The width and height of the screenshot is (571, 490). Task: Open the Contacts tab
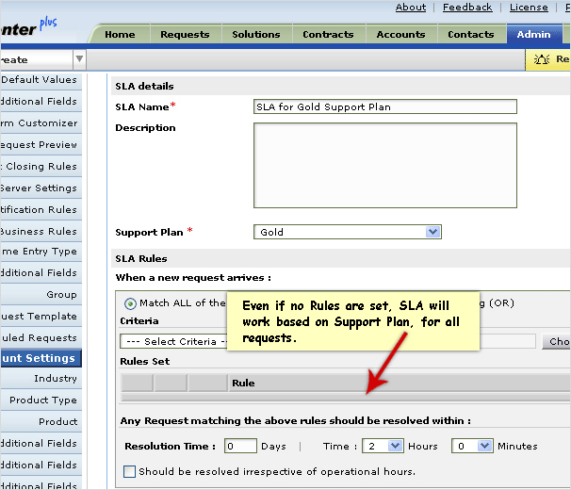click(x=471, y=35)
